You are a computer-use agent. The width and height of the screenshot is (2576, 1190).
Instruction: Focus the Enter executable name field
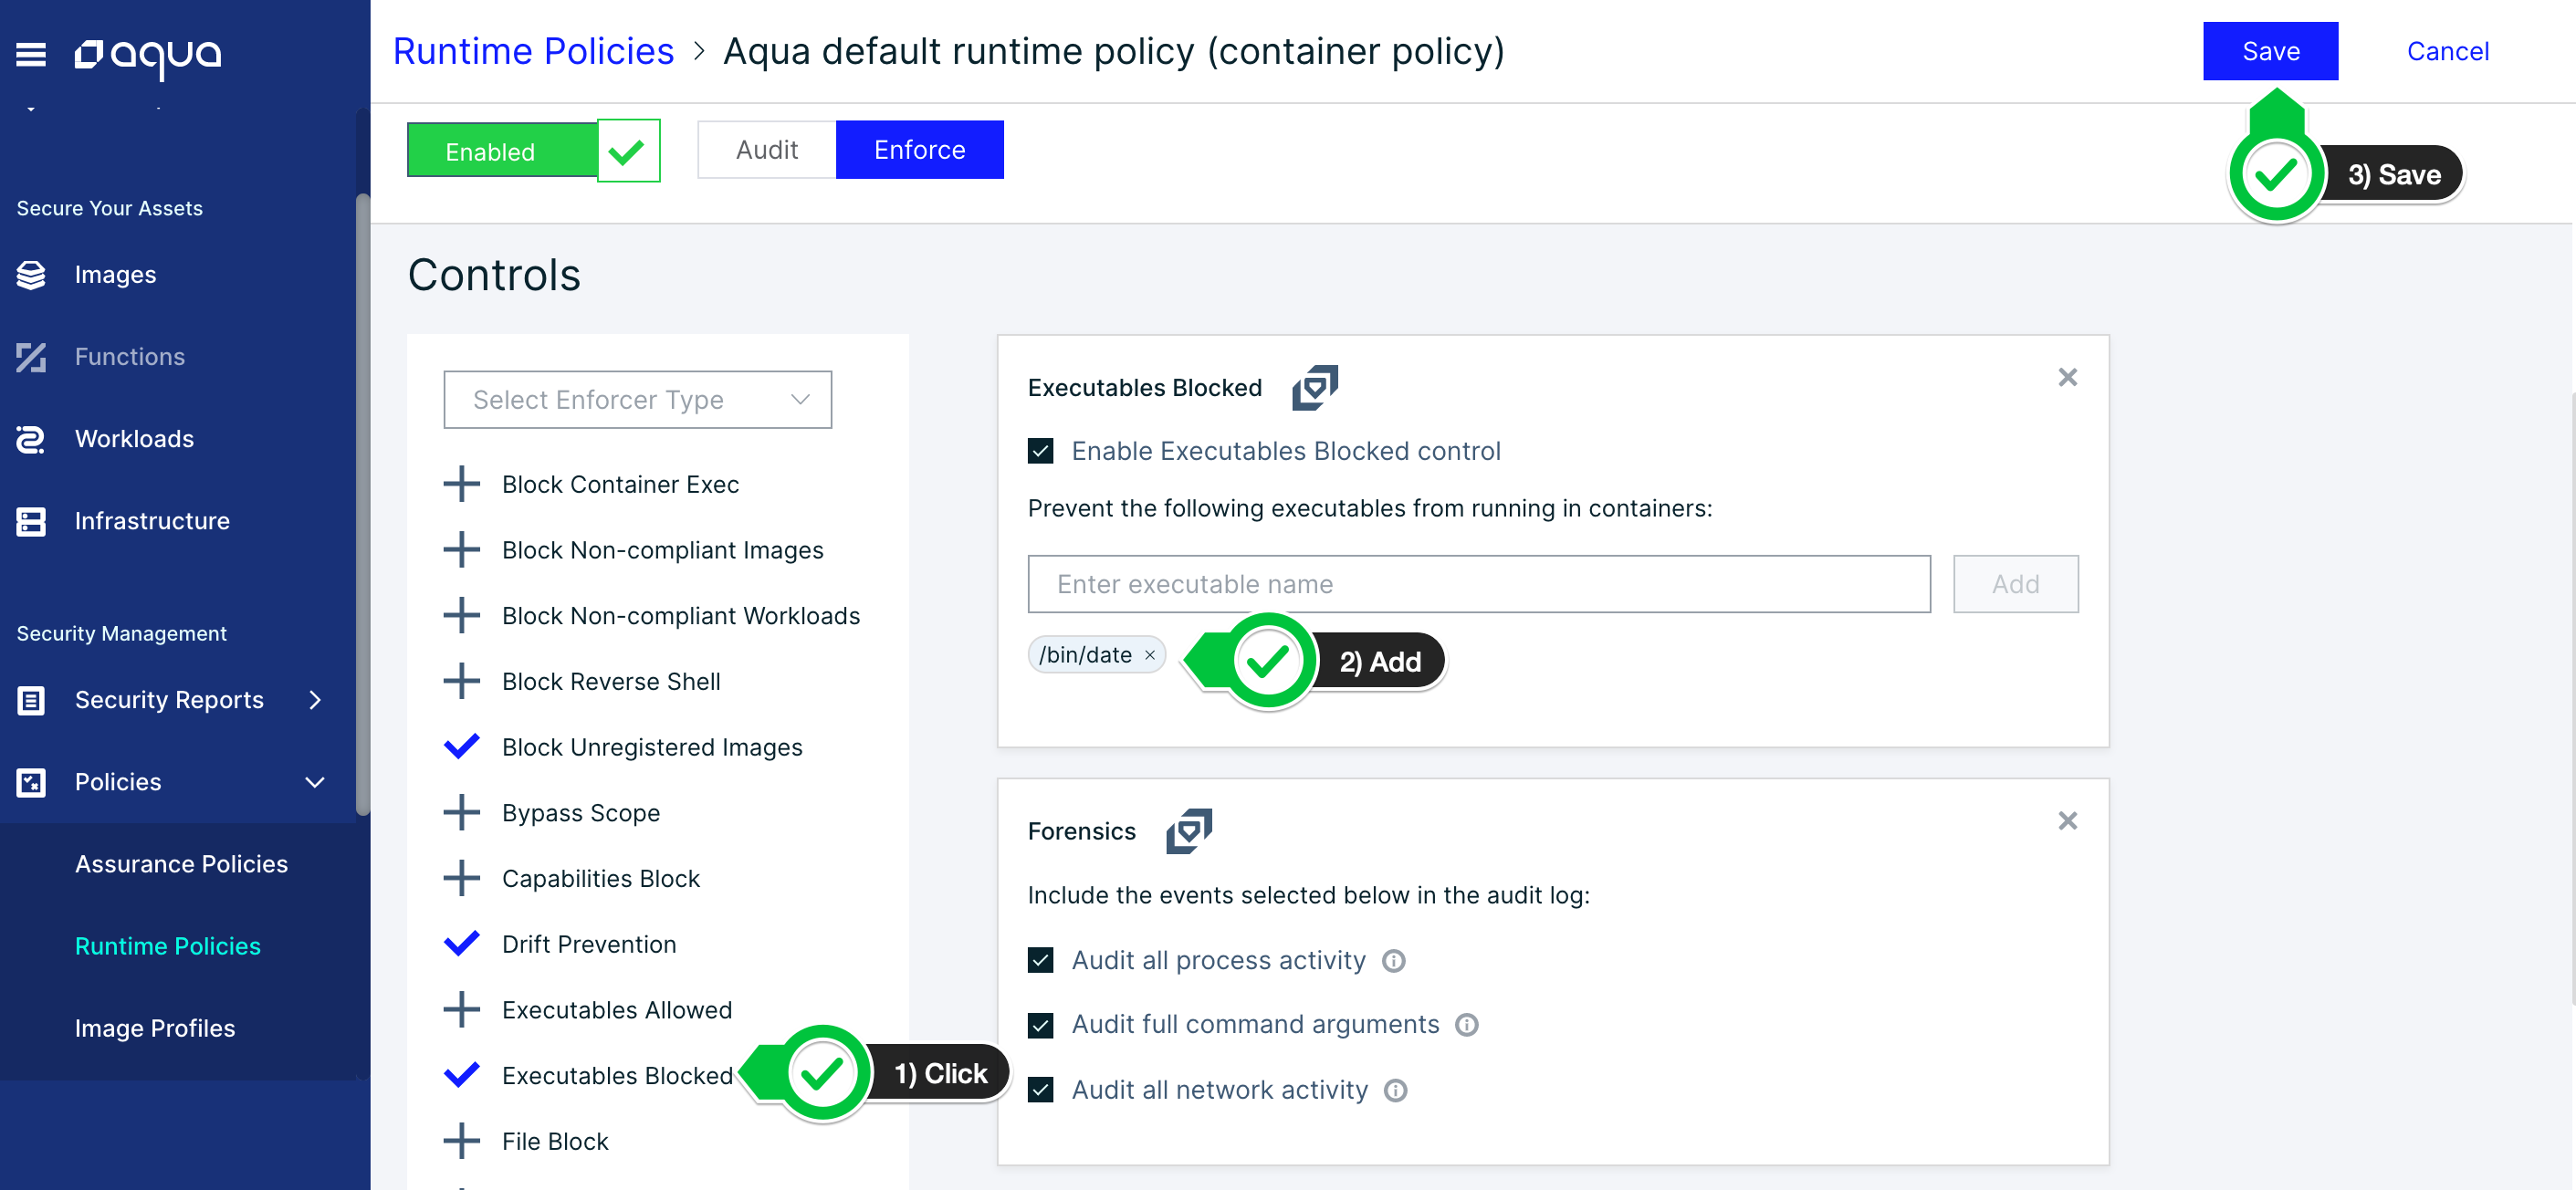[1478, 584]
